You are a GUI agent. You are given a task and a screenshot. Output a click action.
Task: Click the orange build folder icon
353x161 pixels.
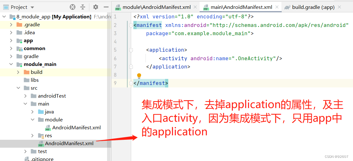(x=27, y=72)
